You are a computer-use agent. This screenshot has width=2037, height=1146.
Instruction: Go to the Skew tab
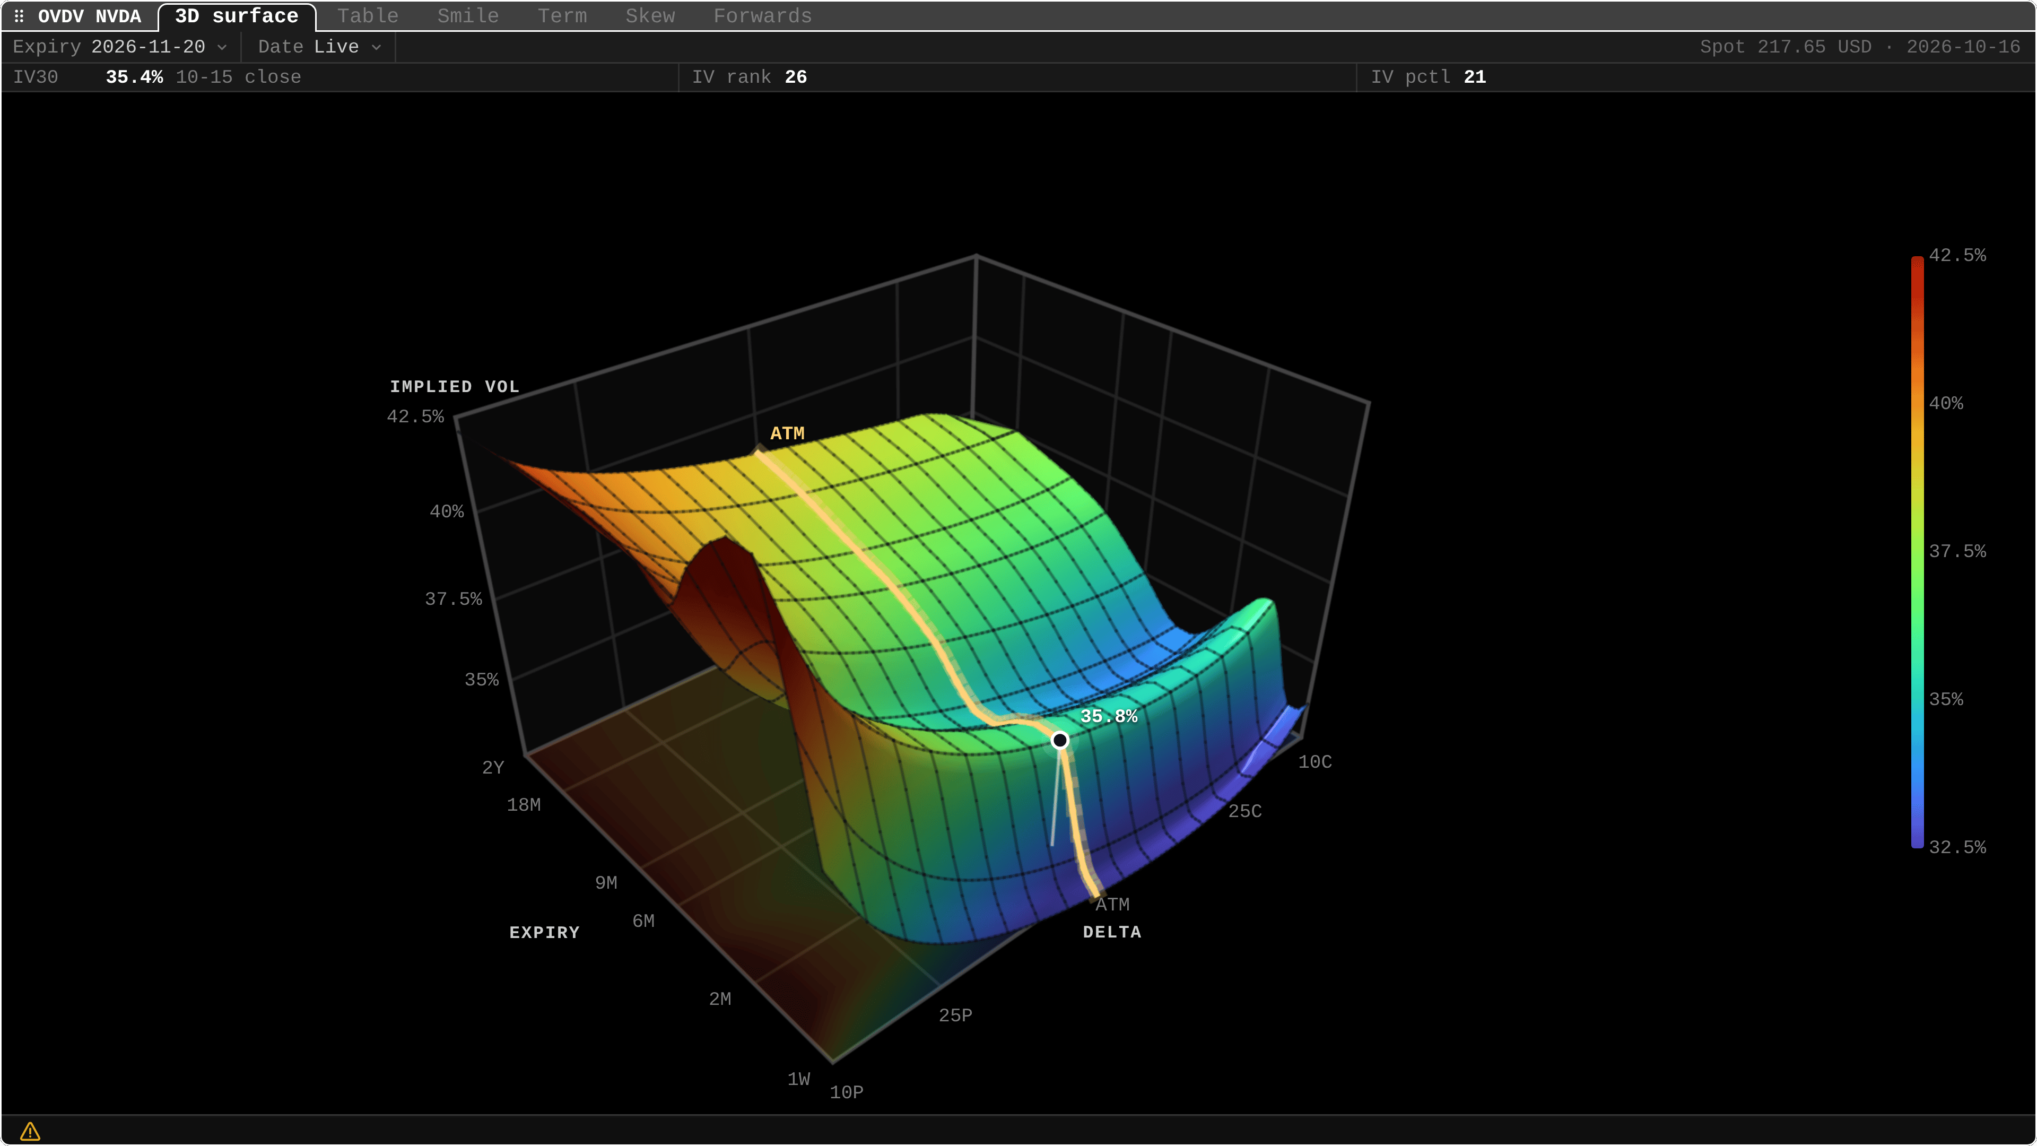tap(650, 16)
